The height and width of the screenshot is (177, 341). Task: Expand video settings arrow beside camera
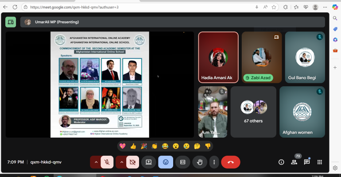tap(121, 162)
